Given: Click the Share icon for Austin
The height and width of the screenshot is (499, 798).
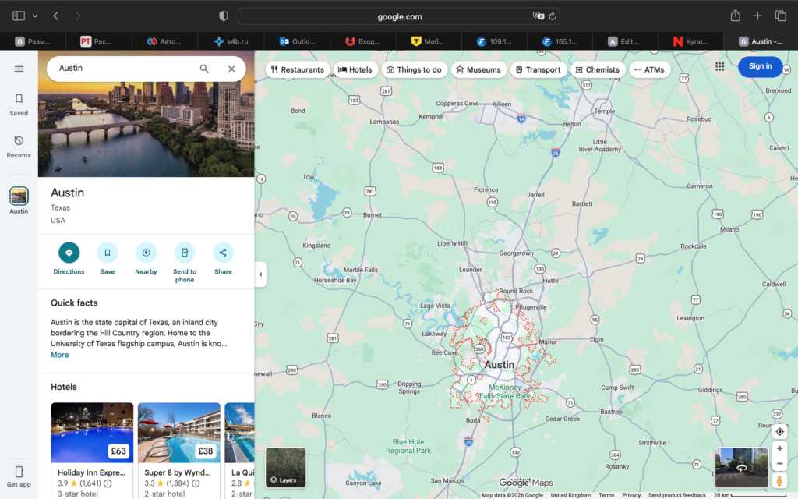Looking at the screenshot, I should (x=223, y=253).
